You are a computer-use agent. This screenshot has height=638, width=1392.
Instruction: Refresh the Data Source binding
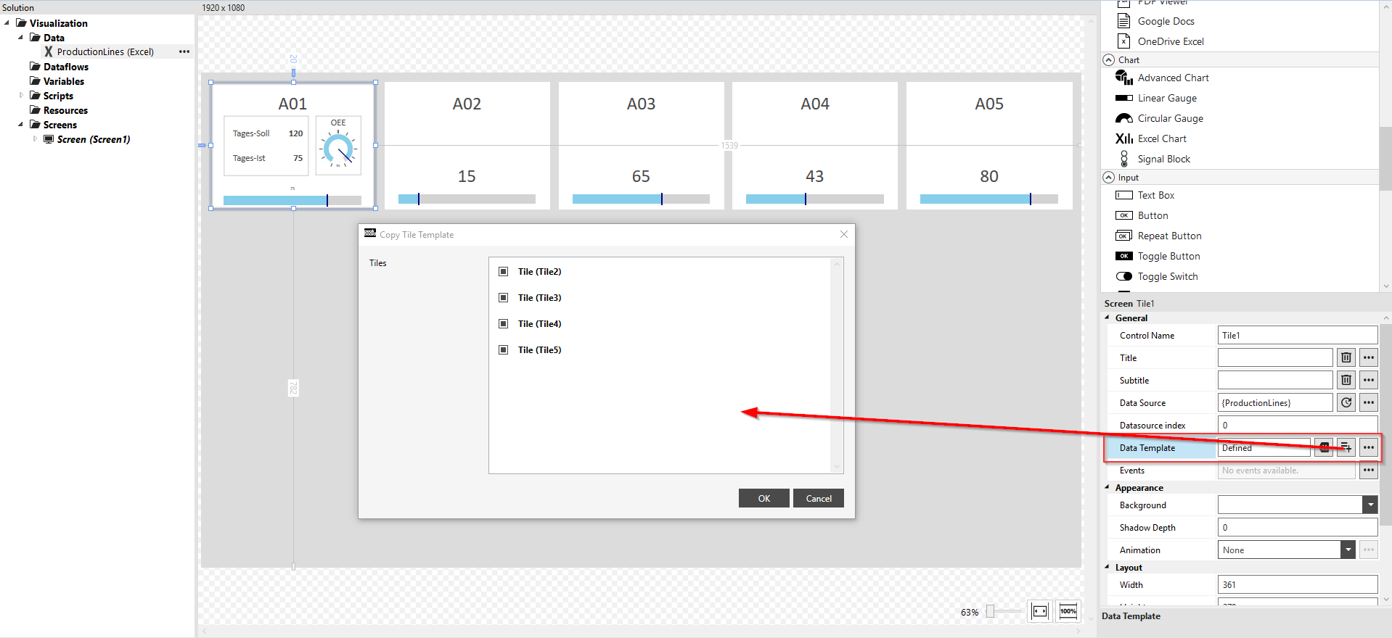click(x=1346, y=402)
